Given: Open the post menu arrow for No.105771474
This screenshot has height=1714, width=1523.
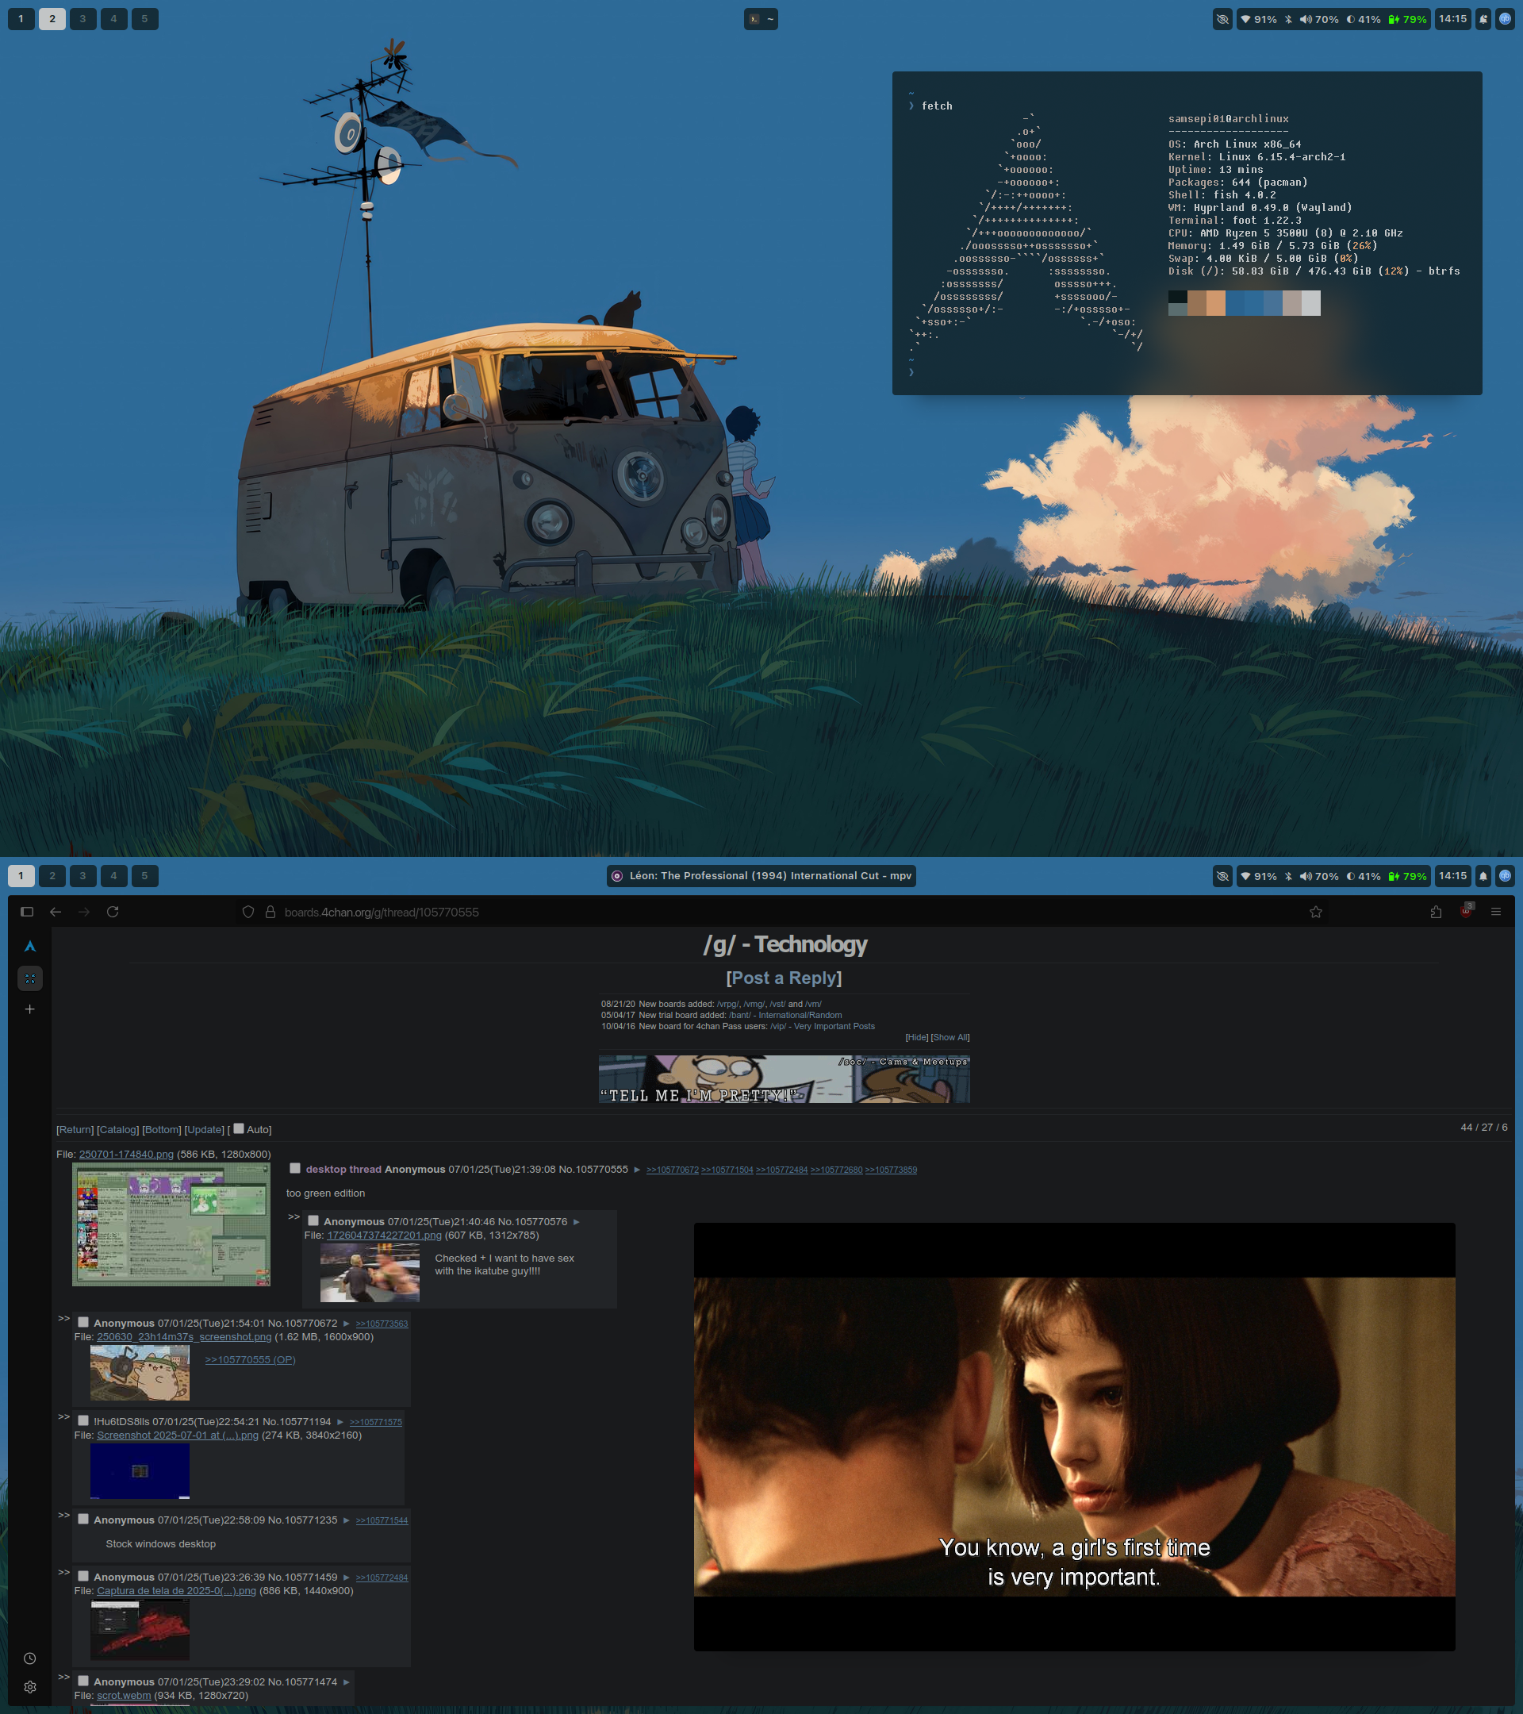Looking at the screenshot, I should click(346, 1681).
